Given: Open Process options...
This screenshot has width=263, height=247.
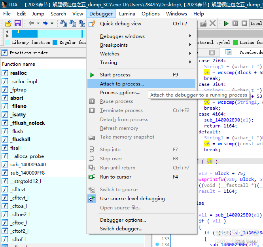Looking at the screenshot, I should point(120,93).
